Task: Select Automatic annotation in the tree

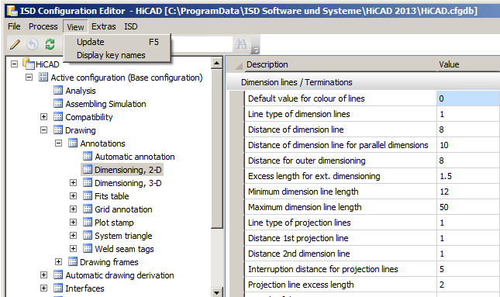Action: pos(135,157)
